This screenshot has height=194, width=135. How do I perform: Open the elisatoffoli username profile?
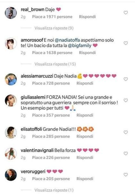point(31,129)
